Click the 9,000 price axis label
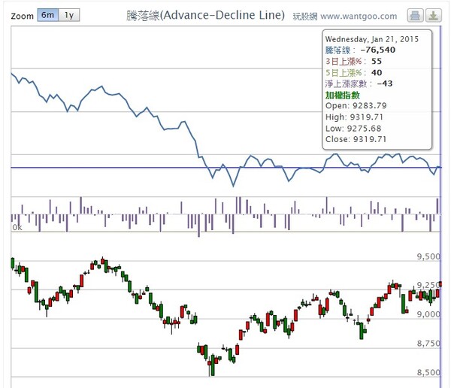 click(x=428, y=314)
